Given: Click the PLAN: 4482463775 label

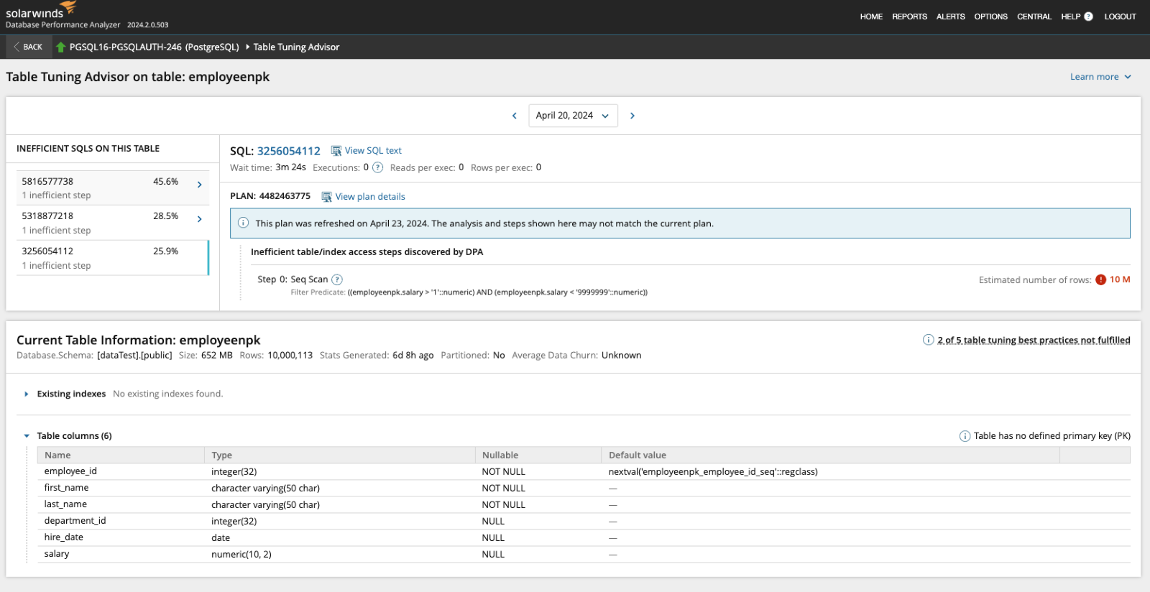Looking at the screenshot, I should pos(270,196).
